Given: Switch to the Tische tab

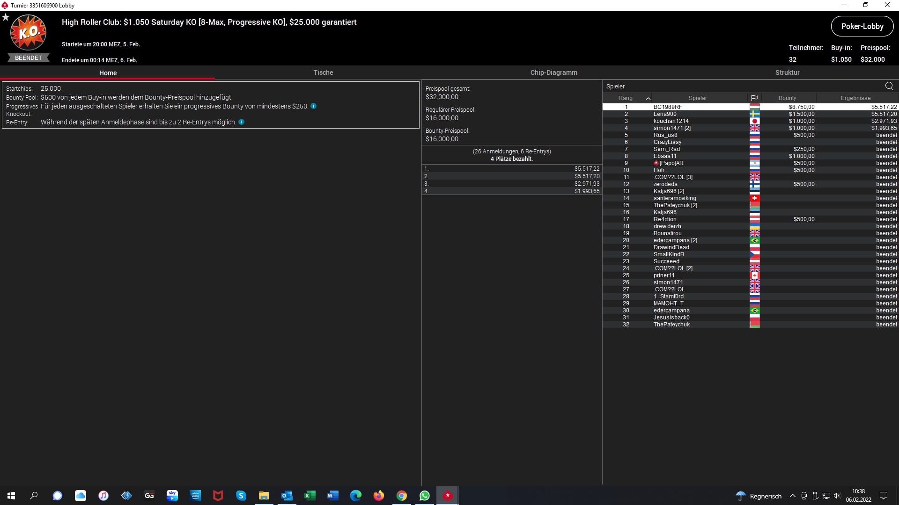Looking at the screenshot, I should [x=323, y=72].
